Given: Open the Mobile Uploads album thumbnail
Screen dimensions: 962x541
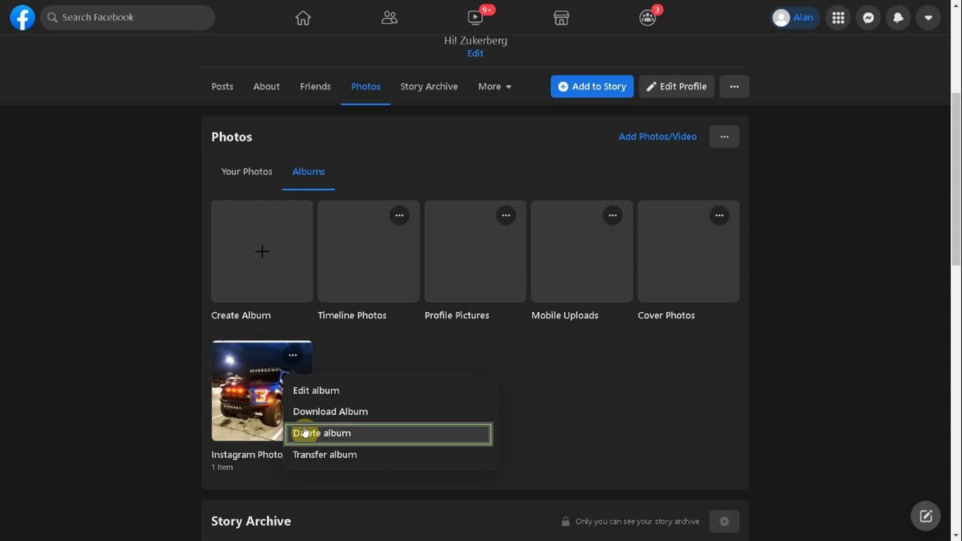Looking at the screenshot, I should click(x=582, y=251).
